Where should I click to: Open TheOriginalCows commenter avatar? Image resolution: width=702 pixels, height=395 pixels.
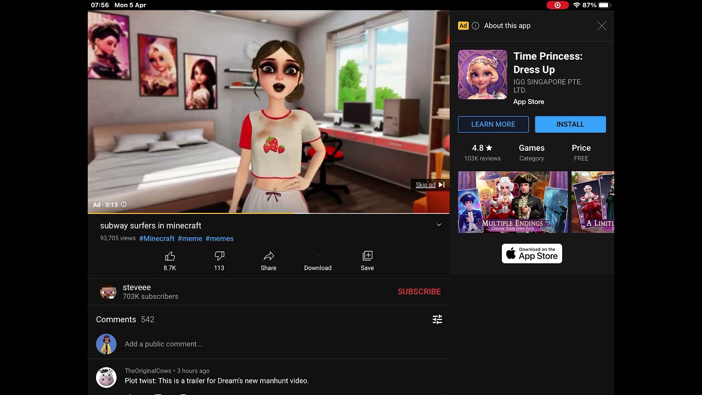point(106,377)
